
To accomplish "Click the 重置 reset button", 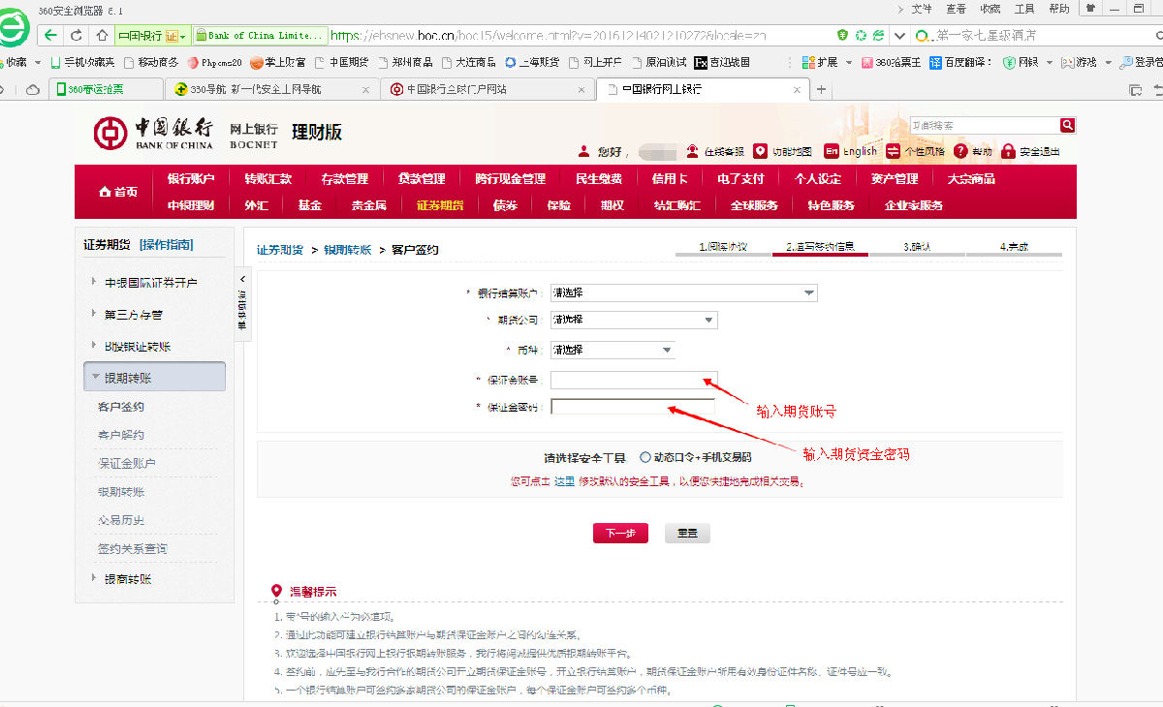I will (x=687, y=533).
